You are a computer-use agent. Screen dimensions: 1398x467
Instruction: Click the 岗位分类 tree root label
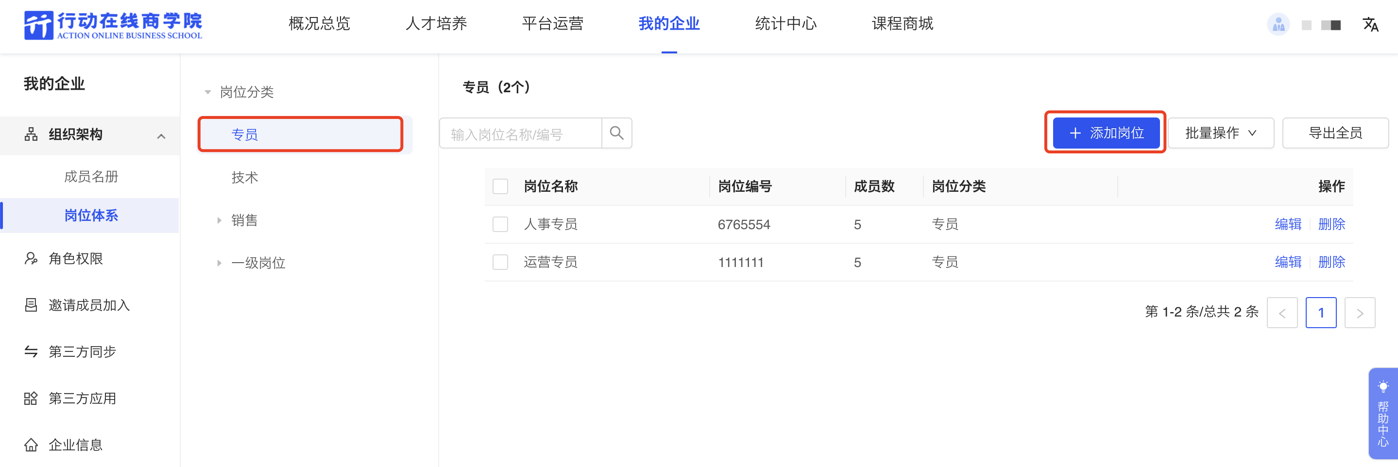pos(247,92)
